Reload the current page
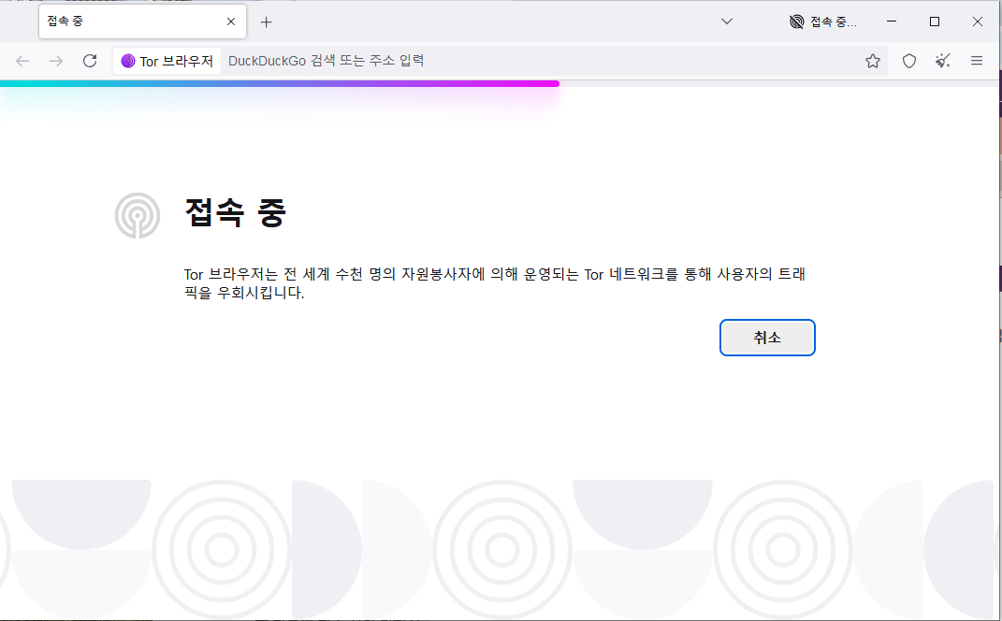Image resolution: width=1002 pixels, height=621 pixels. (90, 61)
